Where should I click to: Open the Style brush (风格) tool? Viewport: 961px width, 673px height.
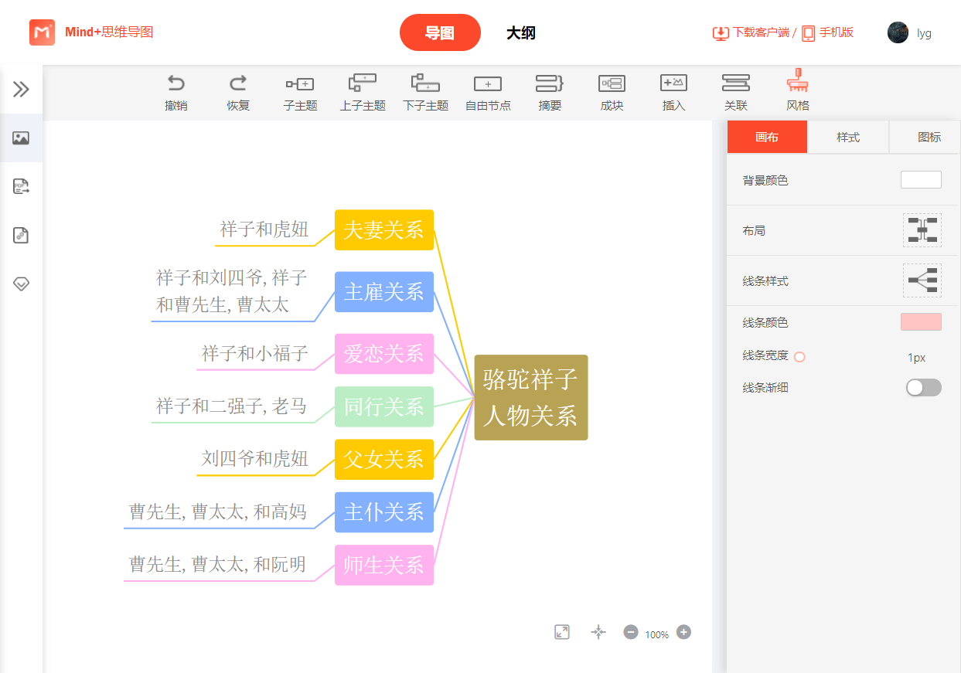click(x=797, y=82)
